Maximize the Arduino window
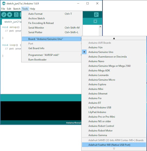The width and height of the screenshot is (147, 151). point(88,3)
